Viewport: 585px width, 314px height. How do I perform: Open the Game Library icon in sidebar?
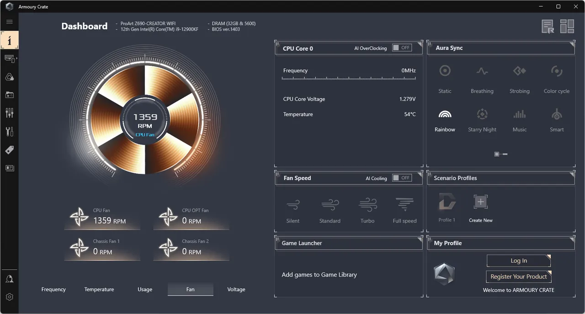coord(9,95)
